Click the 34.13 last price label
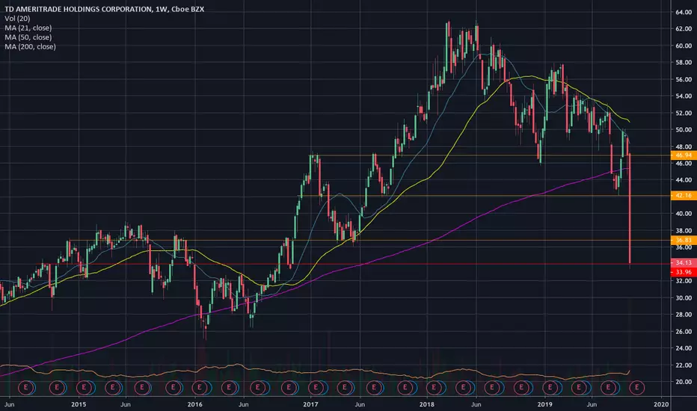Viewport: 697px width, 411px height. point(684,262)
